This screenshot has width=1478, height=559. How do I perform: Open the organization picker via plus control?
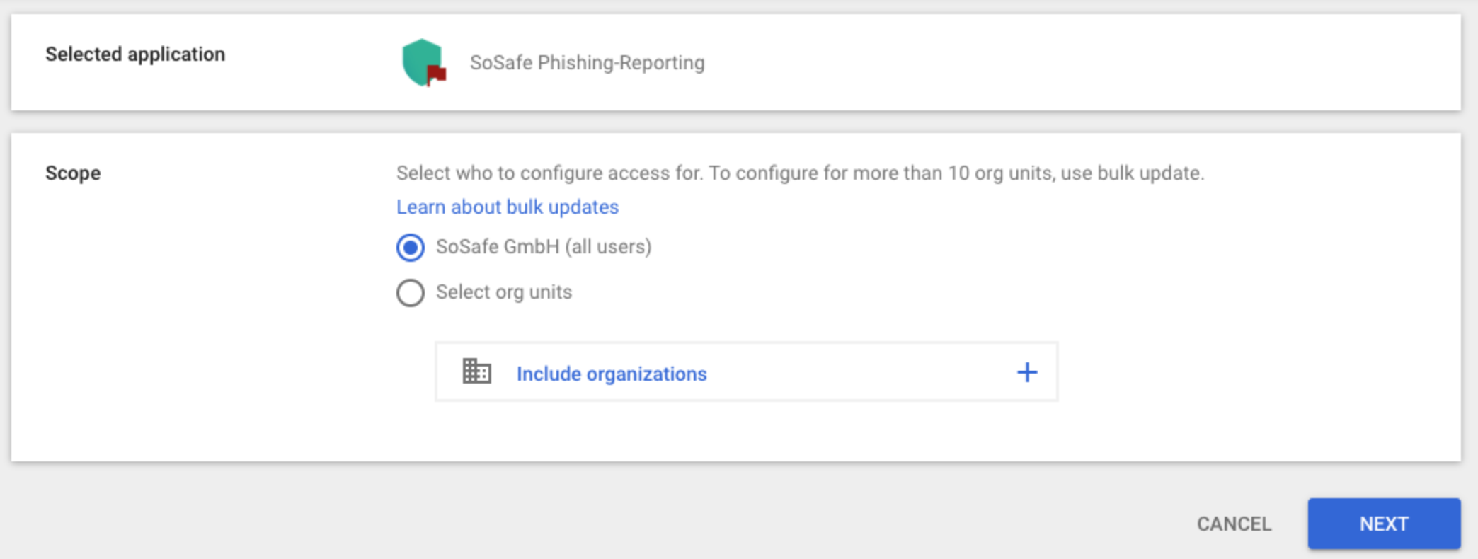[1027, 371]
